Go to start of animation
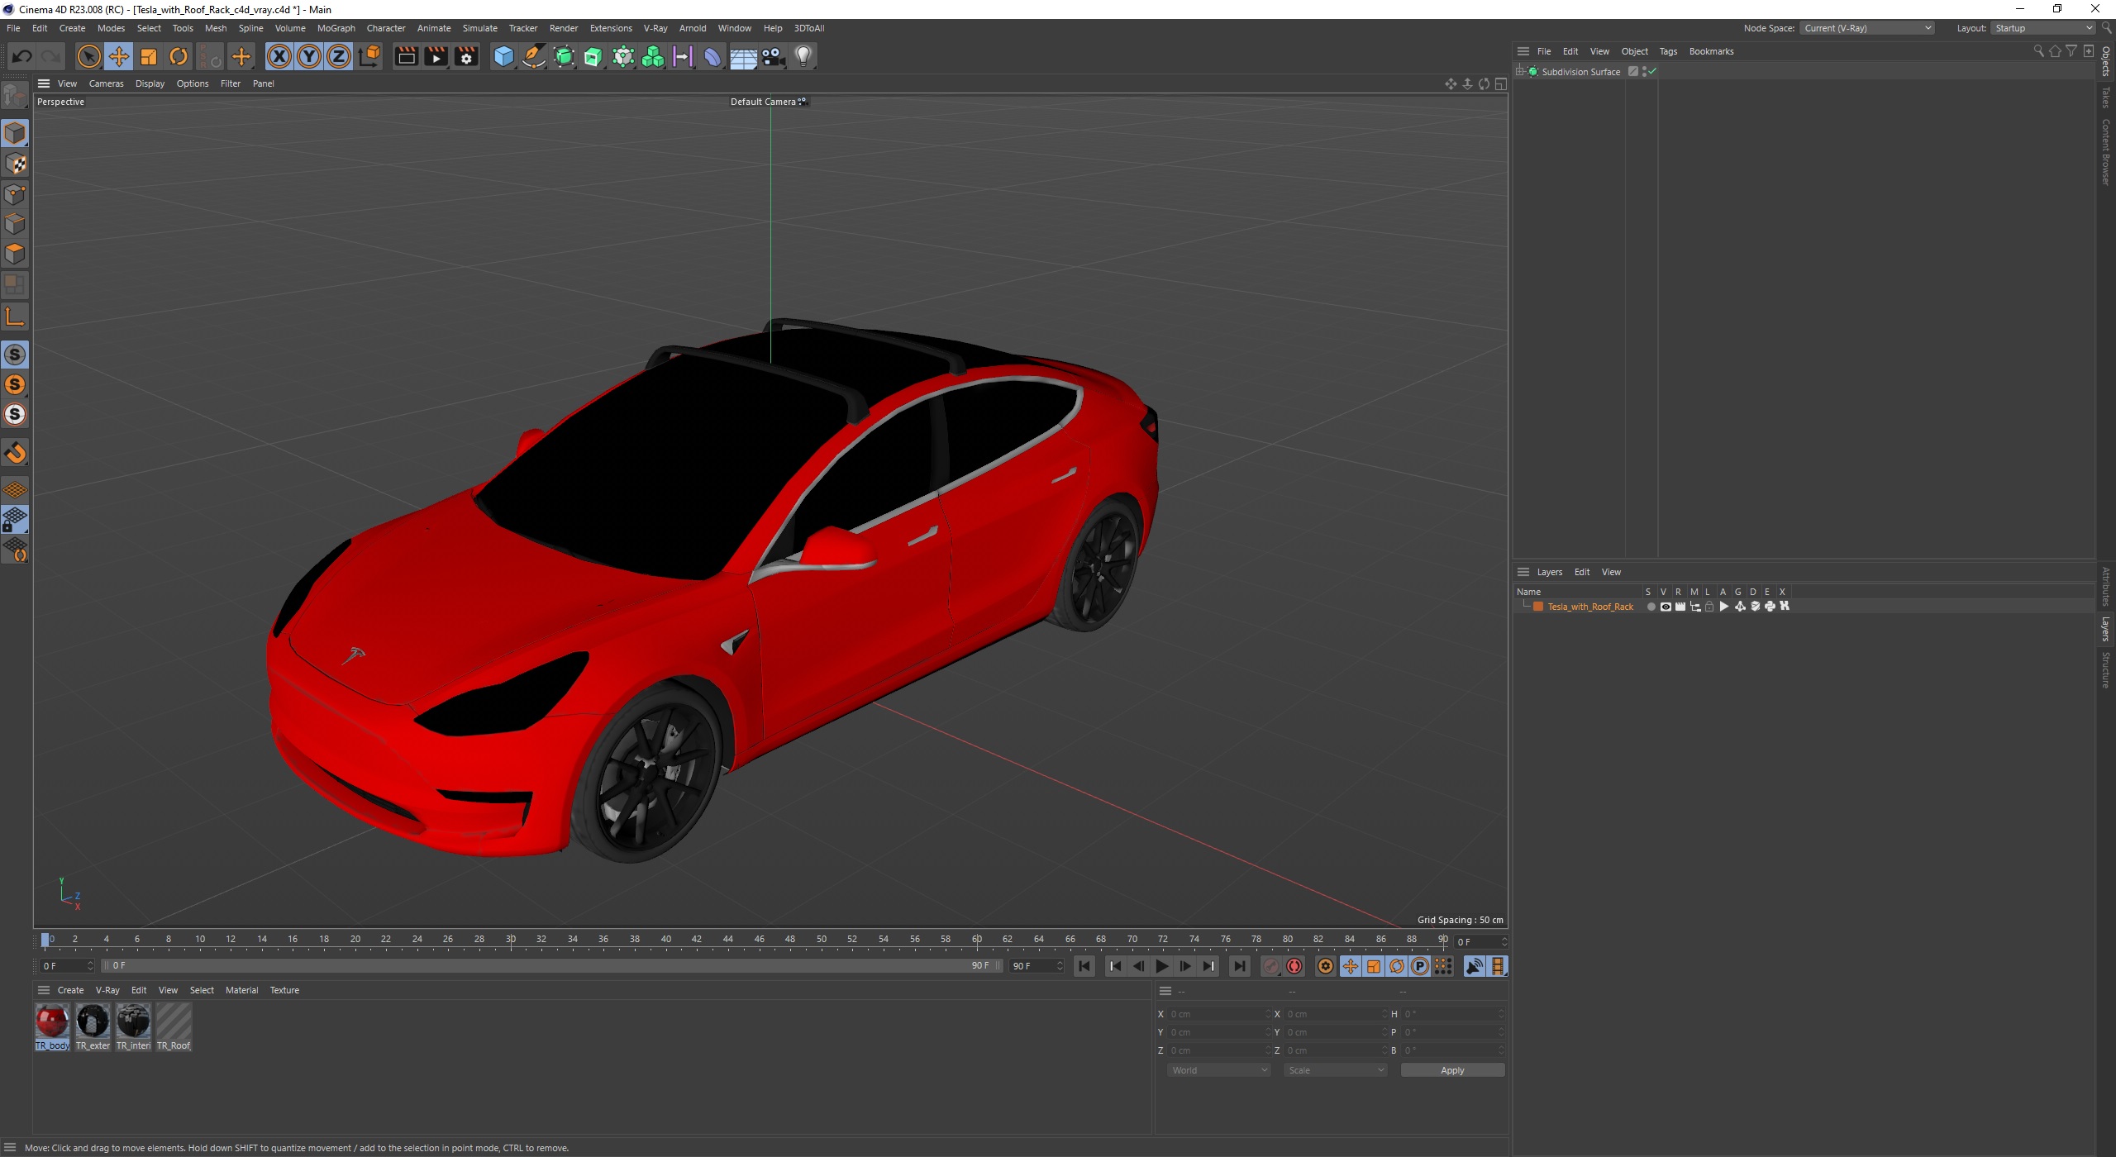 click(1084, 966)
